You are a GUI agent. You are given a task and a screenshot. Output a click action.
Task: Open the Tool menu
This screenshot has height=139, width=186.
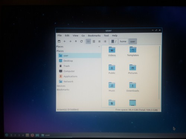tap(106, 36)
